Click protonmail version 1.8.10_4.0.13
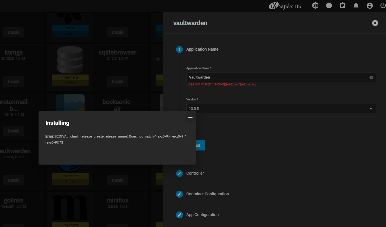 pyautogui.click(x=14, y=115)
